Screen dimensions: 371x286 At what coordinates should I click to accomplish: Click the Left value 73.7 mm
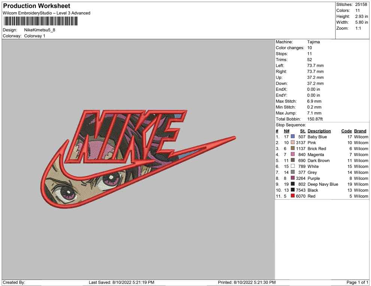coord(316,66)
